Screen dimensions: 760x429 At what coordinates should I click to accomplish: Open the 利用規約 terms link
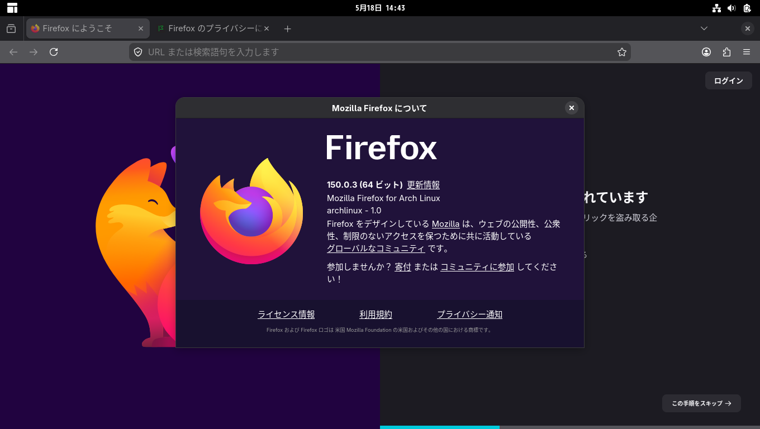[x=376, y=314]
